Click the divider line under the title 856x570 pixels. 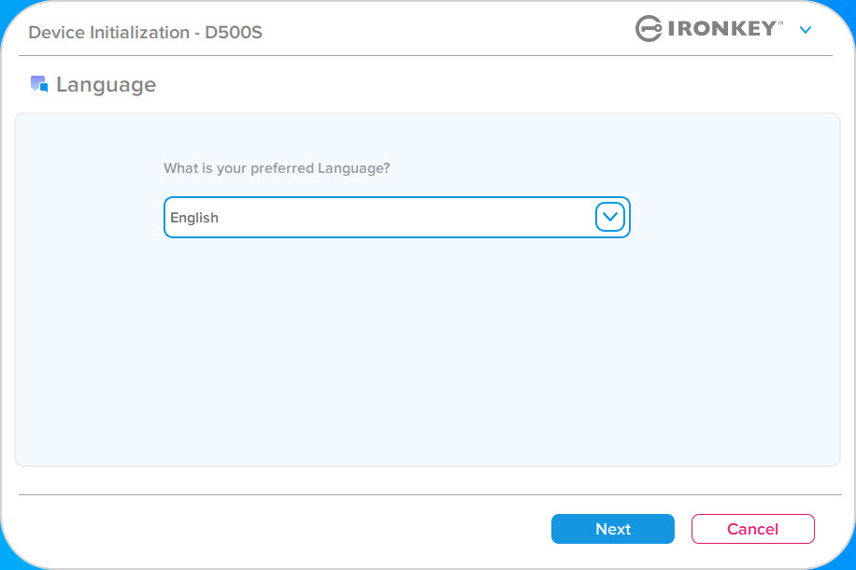[425, 56]
